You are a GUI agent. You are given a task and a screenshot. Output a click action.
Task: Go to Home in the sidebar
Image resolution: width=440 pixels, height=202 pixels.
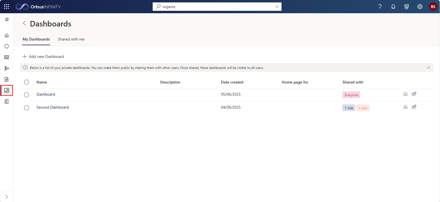pos(7,35)
